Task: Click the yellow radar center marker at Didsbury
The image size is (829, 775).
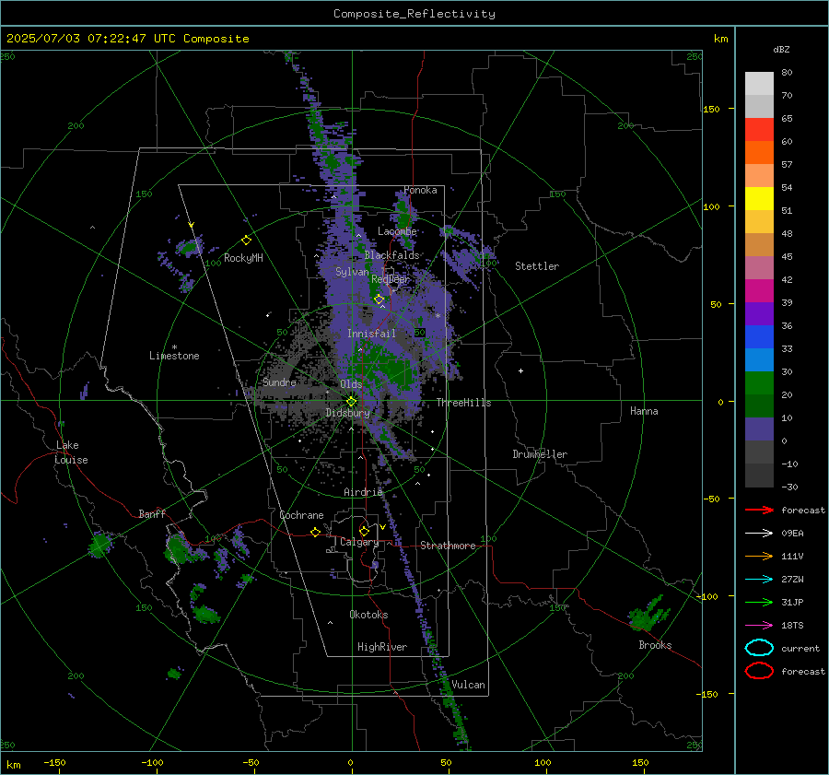Action: pyautogui.click(x=352, y=402)
